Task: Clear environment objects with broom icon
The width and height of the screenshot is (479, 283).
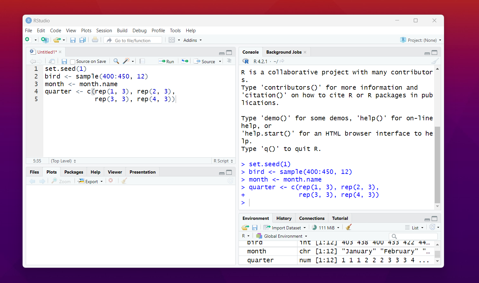Action: pos(349,227)
